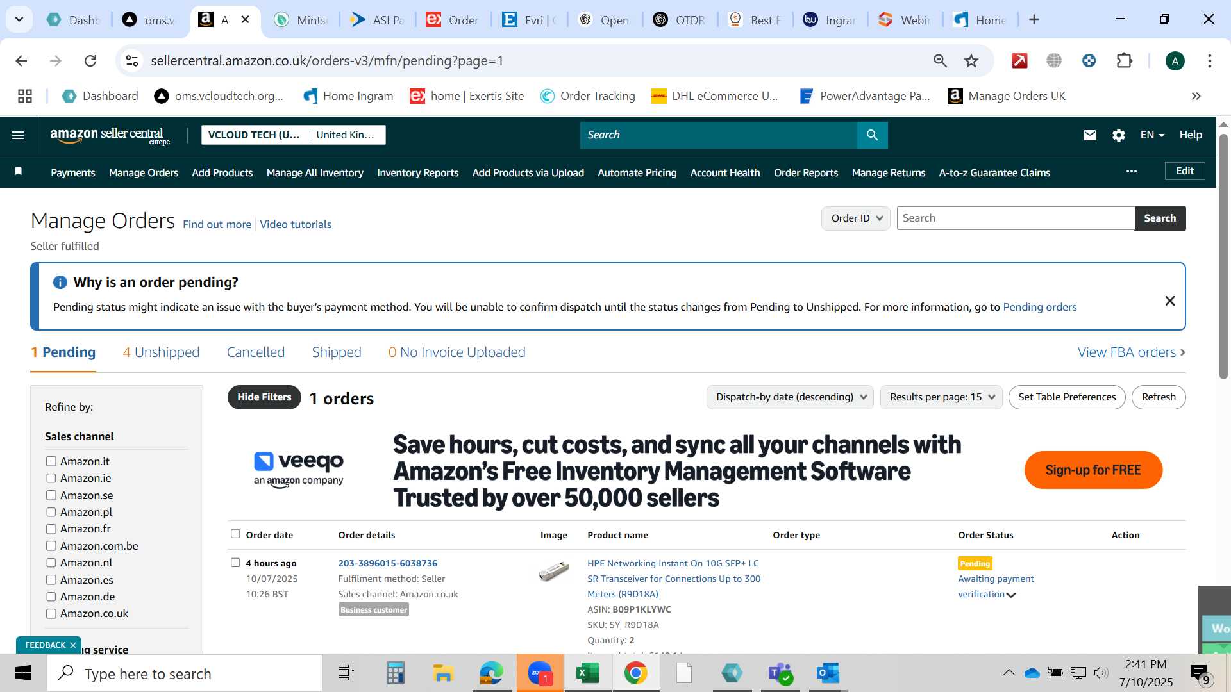The width and height of the screenshot is (1231, 692).
Task: Open Dispatch-by date sort dropdown
Action: point(790,397)
